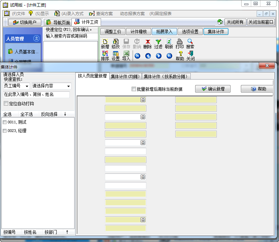Toggle the 定位自动打钩 checkbox
Viewport: 279px width, 242px height.
click(6, 103)
